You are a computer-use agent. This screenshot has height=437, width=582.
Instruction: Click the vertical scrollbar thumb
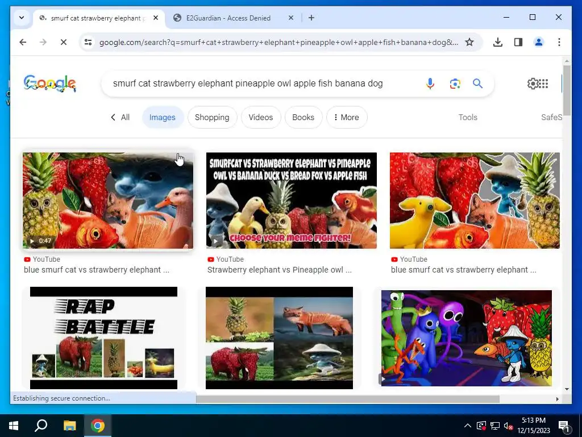[567, 90]
